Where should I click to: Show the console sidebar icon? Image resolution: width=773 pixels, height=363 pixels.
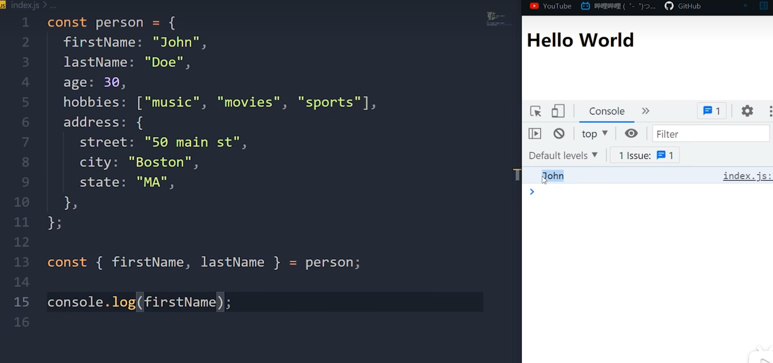click(535, 134)
